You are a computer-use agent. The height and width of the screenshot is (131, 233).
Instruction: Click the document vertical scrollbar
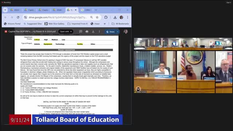[x=130, y=53]
